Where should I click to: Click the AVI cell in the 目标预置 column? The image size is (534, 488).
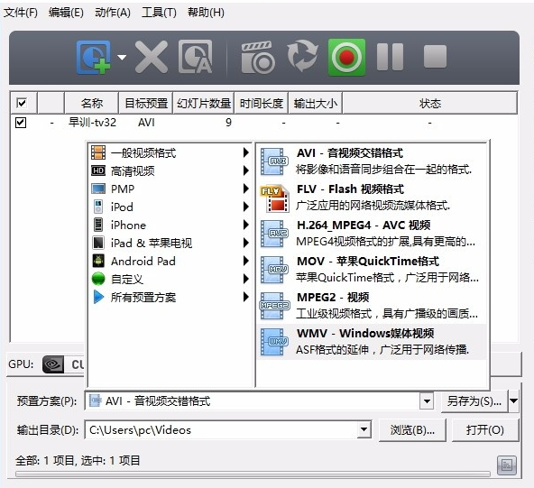point(146,123)
